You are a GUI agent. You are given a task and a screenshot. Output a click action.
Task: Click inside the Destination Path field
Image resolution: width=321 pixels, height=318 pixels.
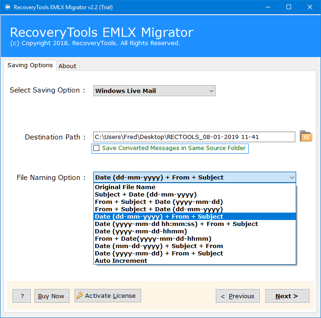(194, 137)
